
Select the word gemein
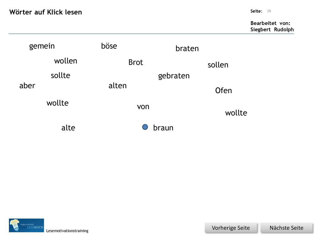42,46
